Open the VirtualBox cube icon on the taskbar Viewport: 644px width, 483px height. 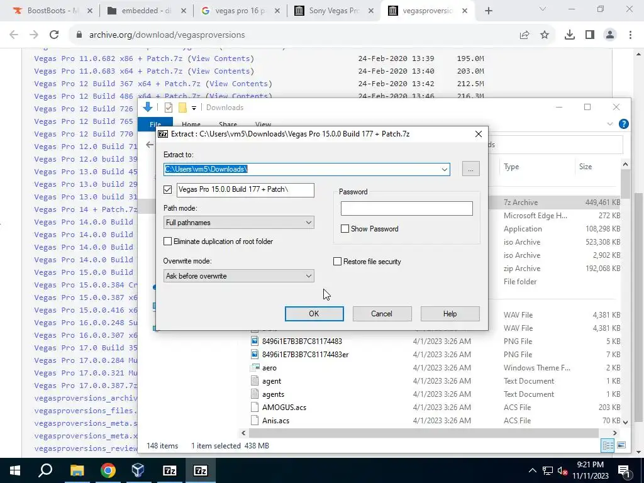[x=138, y=470]
